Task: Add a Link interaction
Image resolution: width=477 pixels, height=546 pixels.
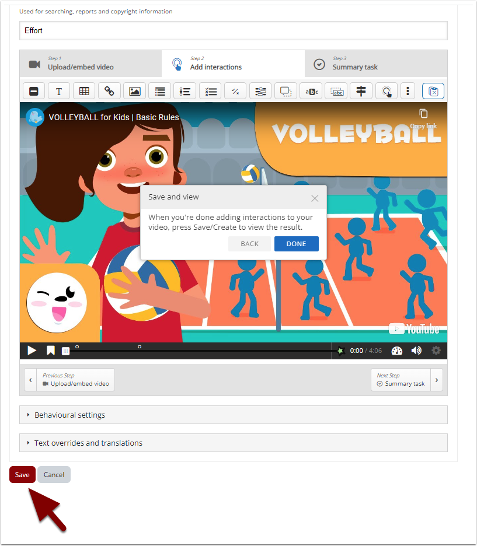Action: (x=109, y=91)
